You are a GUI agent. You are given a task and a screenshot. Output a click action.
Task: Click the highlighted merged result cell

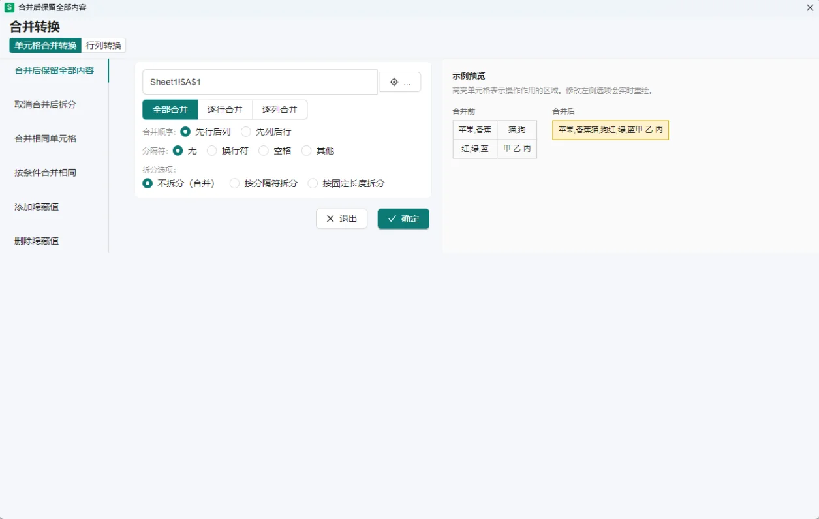610,130
